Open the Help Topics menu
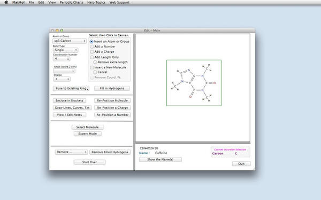This screenshot has height=200, width=321. pyautogui.click(x=96, y=3)
